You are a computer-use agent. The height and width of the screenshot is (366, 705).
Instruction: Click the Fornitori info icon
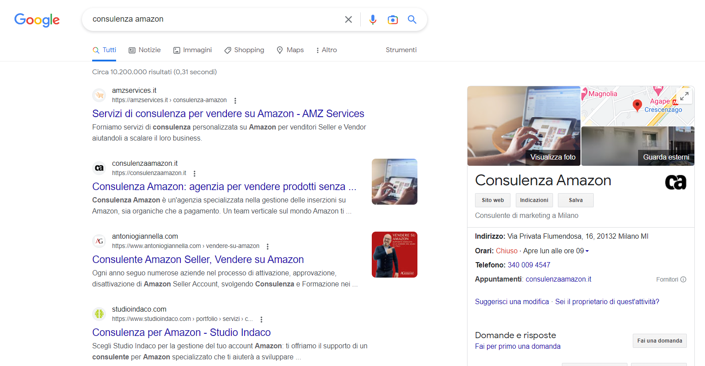point(683,279)
